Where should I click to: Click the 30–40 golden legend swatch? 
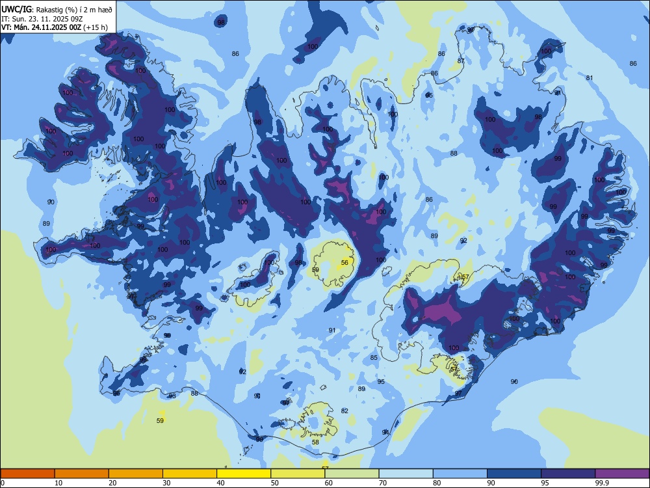190,474
